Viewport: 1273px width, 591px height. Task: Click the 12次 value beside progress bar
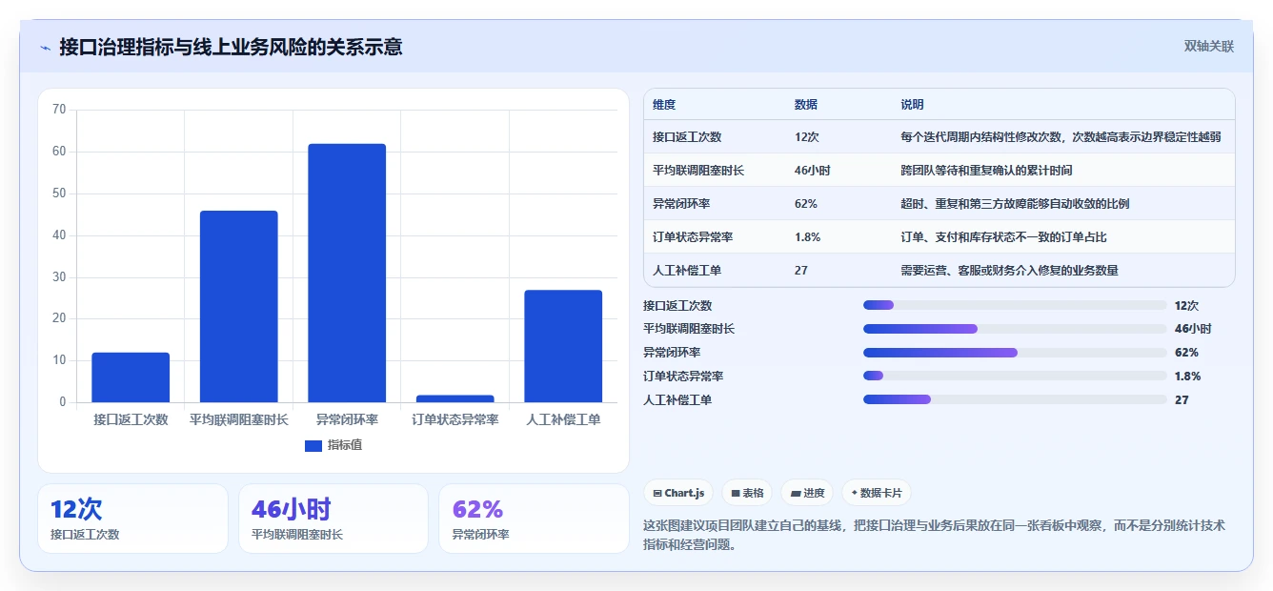click(x=1186, y=305)
